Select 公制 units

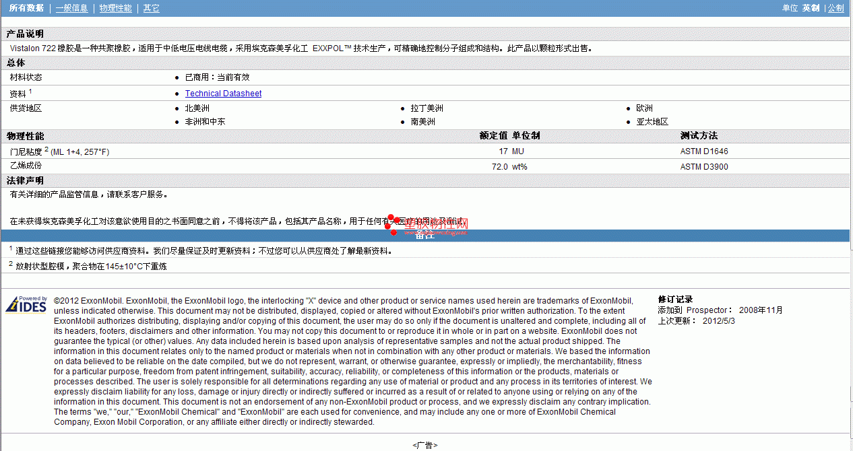click(835, 8)
